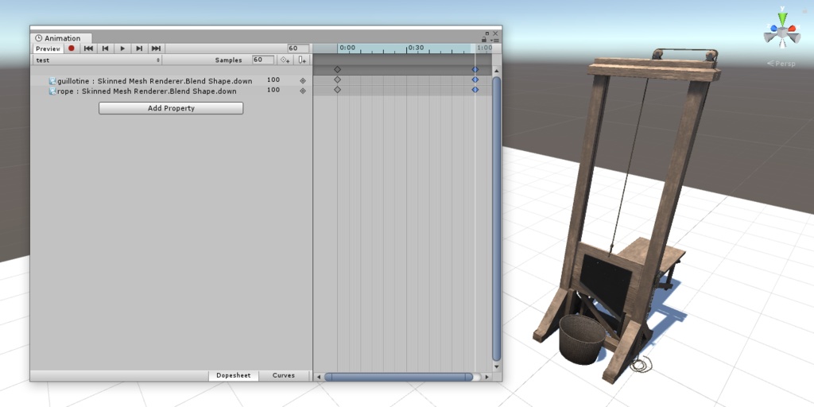
Task: Click the 0:00 mark on the timeline ruler
Action: (x=347, y=48)
